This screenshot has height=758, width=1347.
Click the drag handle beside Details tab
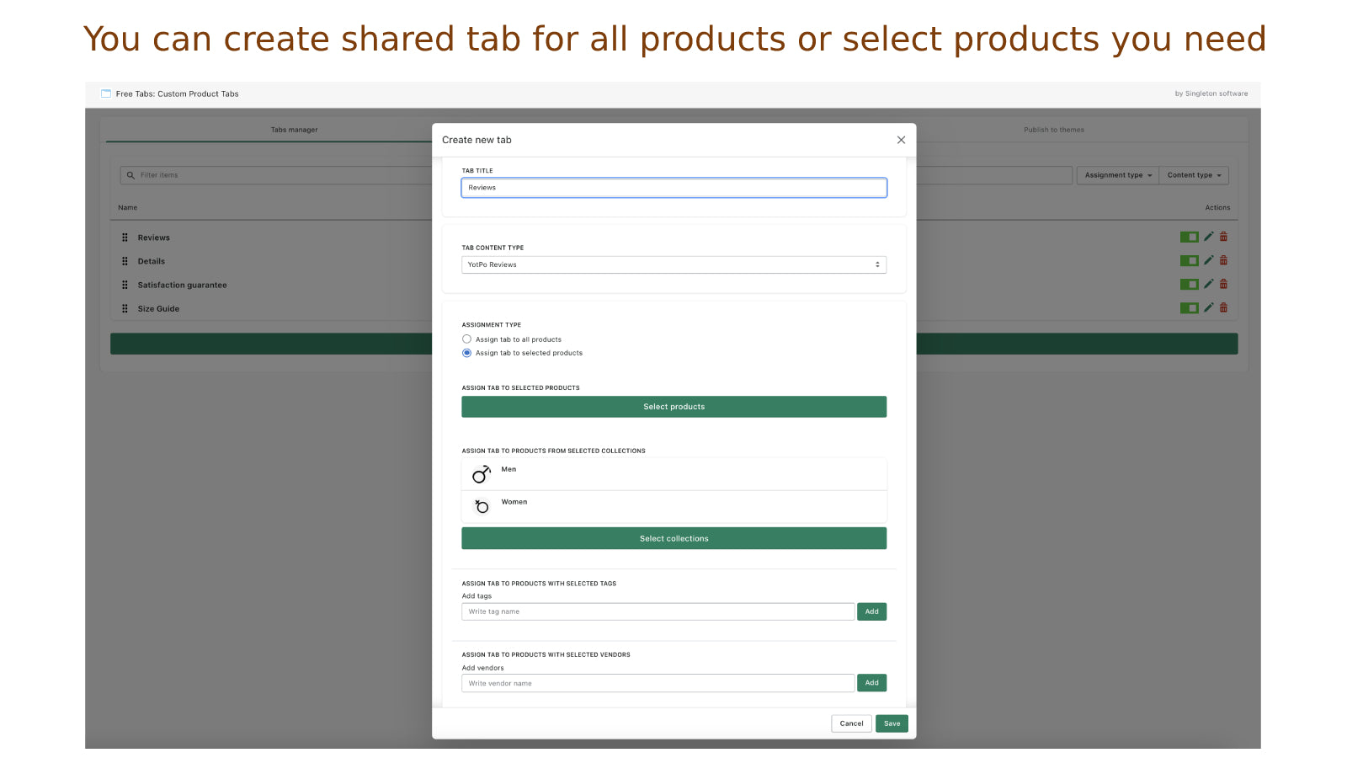(125, 261)
